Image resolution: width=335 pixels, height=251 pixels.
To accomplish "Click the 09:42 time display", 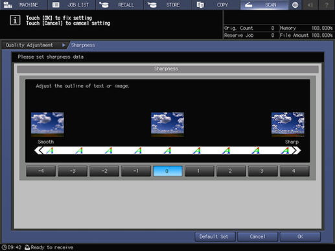I will coord(15,247).
